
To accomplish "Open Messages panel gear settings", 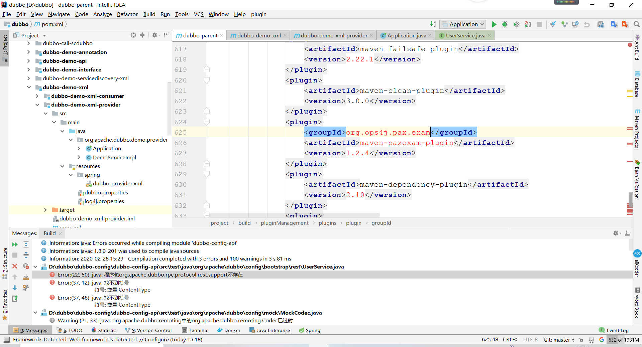I will pos(617,233).
